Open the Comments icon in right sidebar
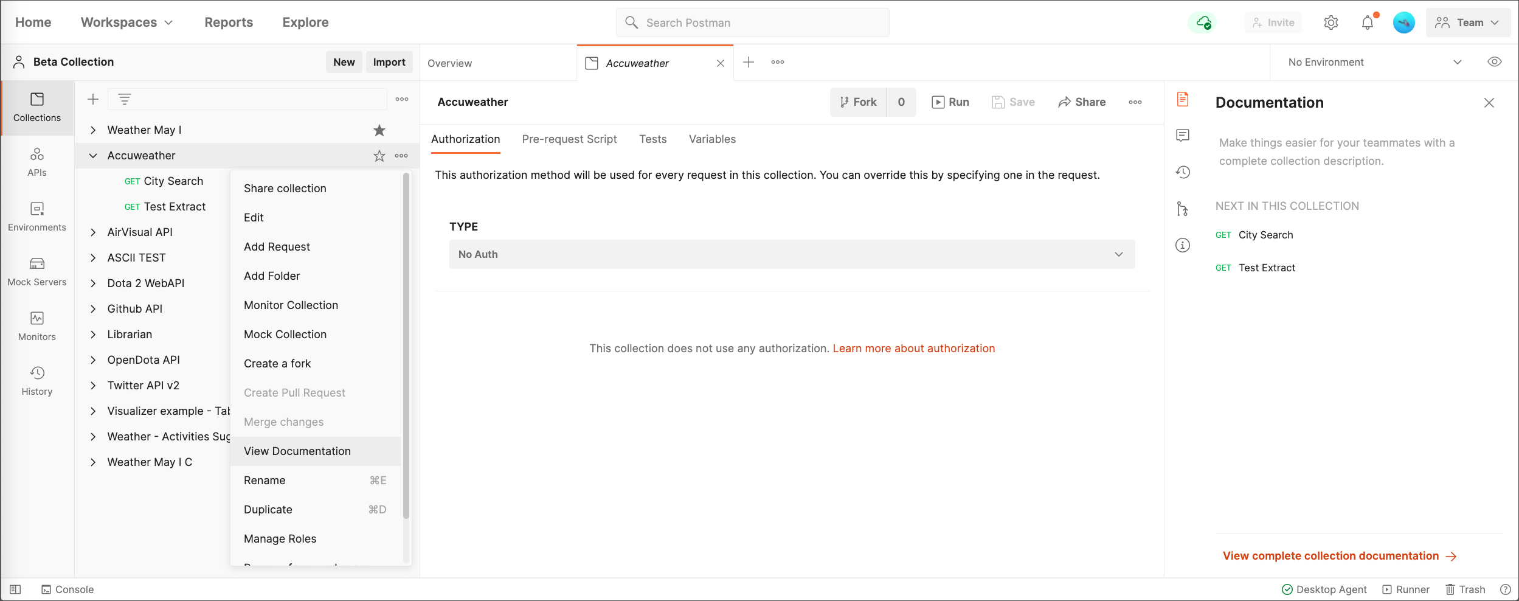 pos(1183,136)
